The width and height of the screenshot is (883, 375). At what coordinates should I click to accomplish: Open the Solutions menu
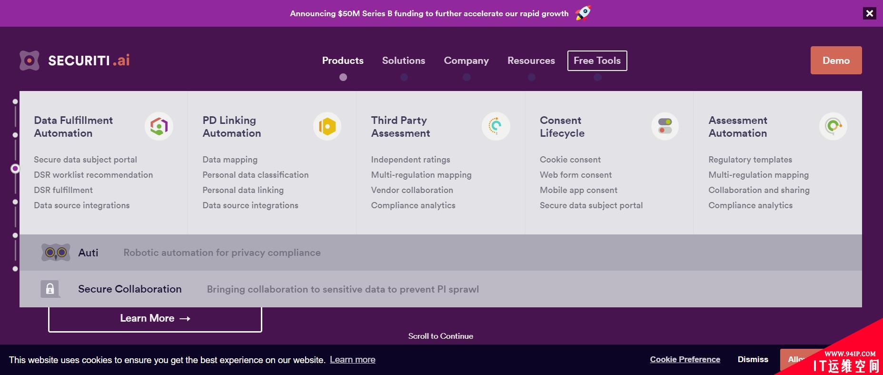(404, 61)
